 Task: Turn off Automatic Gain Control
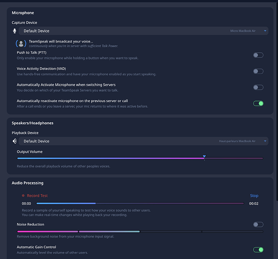click(258, 250)
